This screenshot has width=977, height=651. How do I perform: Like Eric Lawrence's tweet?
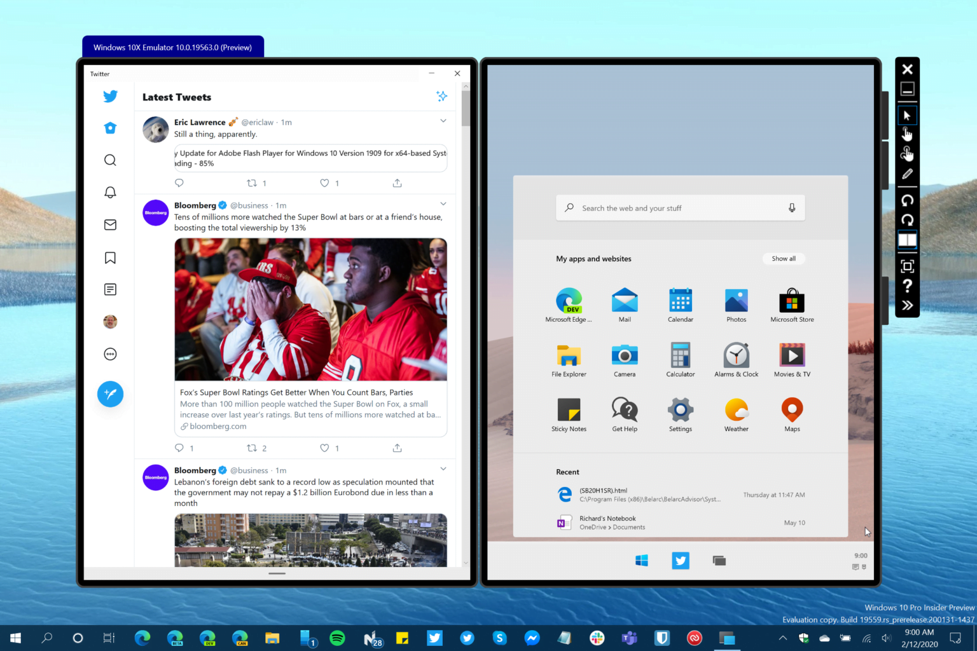pos(324,183)
